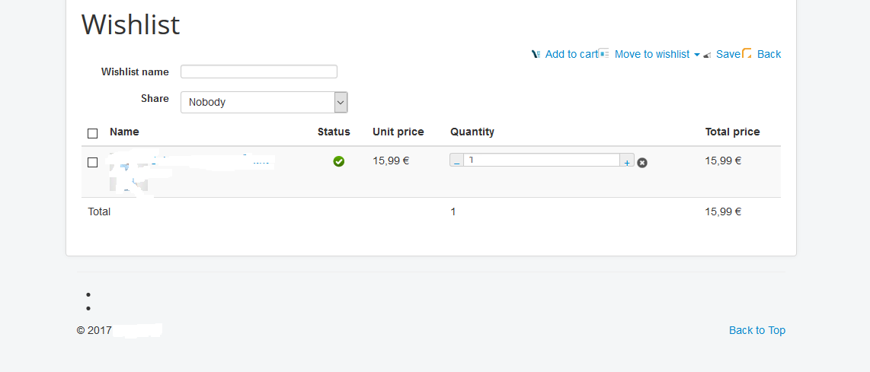Expand the Move to wishlist dropdown arrow
The width and height of the screenshot is (870, 372).
pos(697,55)
